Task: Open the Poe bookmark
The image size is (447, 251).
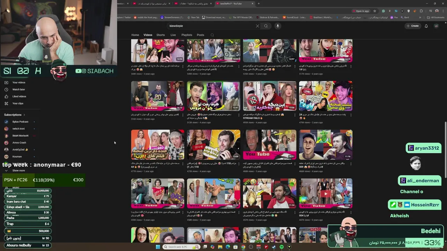Action: pyautogui.click(x=394, y=17)
